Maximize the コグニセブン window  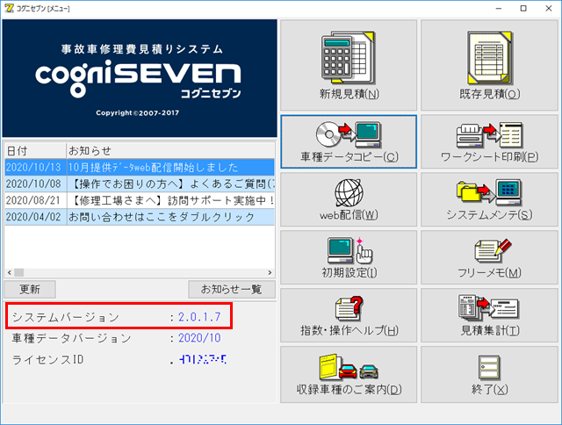point(523,8)
